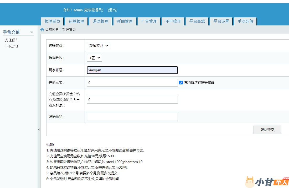Viewport: 289px width, 188px height.
Task: Focus the 发送物品 text field
Action: click(132, 117)
